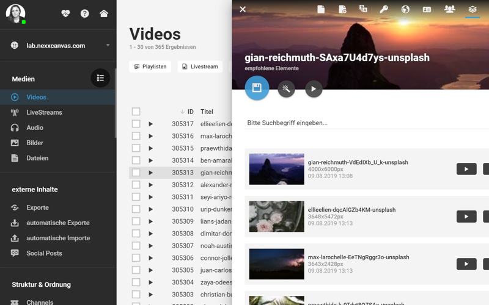489x305 pixels.
Task: Open the translation language icon tab
Action: click(363, 9)
